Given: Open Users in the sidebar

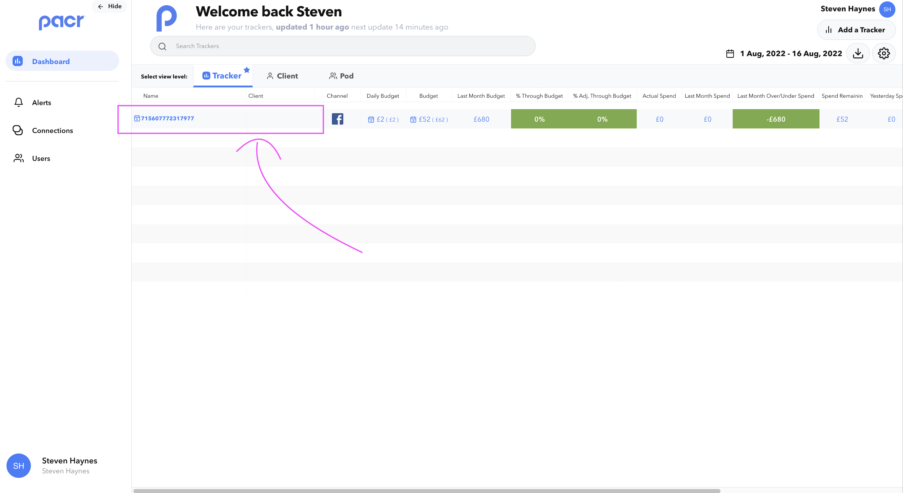Looking at the screenshot, I should 41,158.
